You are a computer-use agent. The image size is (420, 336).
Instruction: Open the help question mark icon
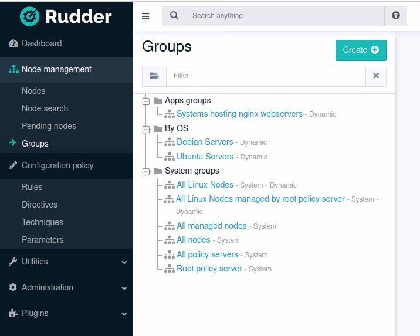396,16
